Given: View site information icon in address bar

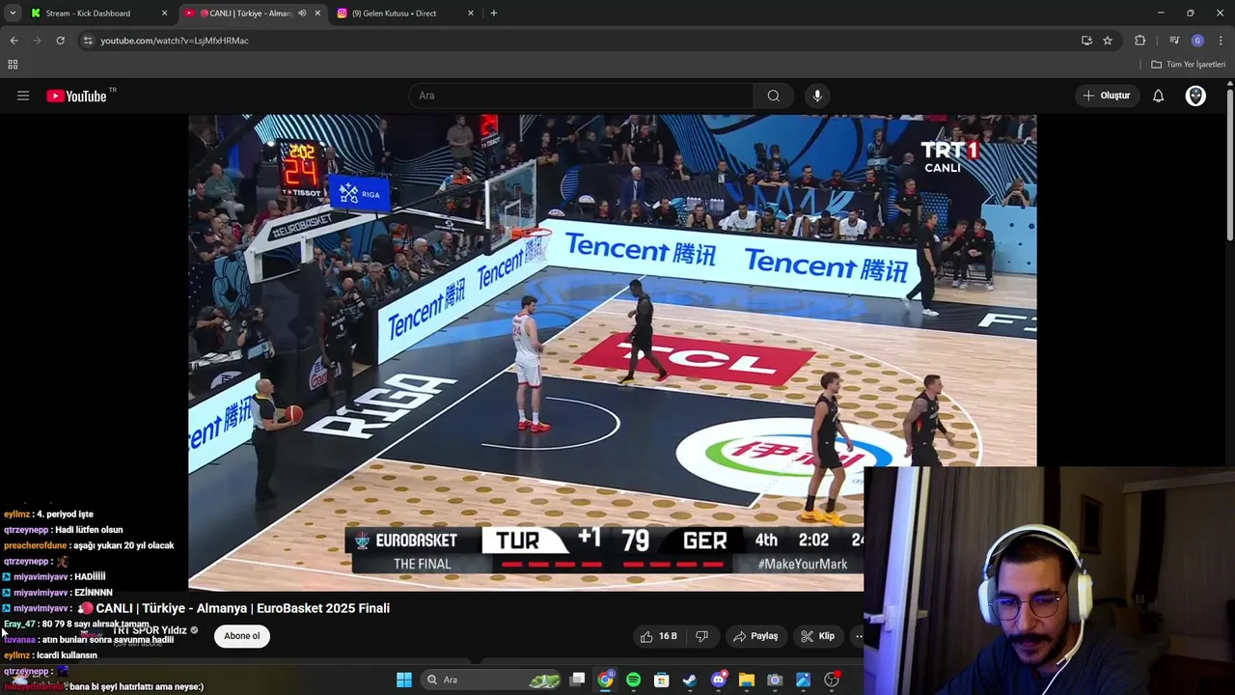Looking at the screenshot, I should [88, 41].
